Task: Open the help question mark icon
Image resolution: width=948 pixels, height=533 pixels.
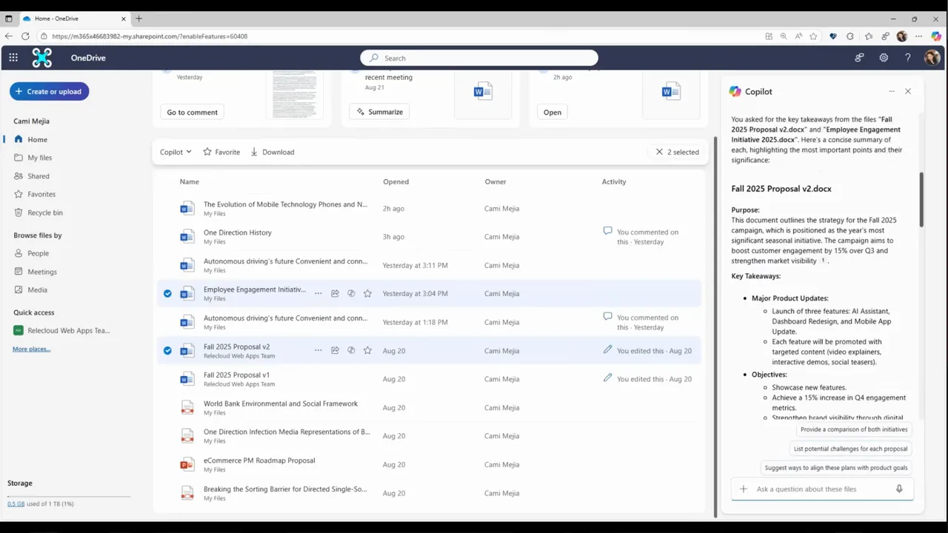Action: coord(907,58)
